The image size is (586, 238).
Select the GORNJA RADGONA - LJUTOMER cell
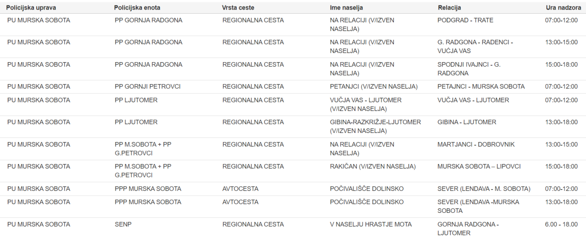pos(467,228)
